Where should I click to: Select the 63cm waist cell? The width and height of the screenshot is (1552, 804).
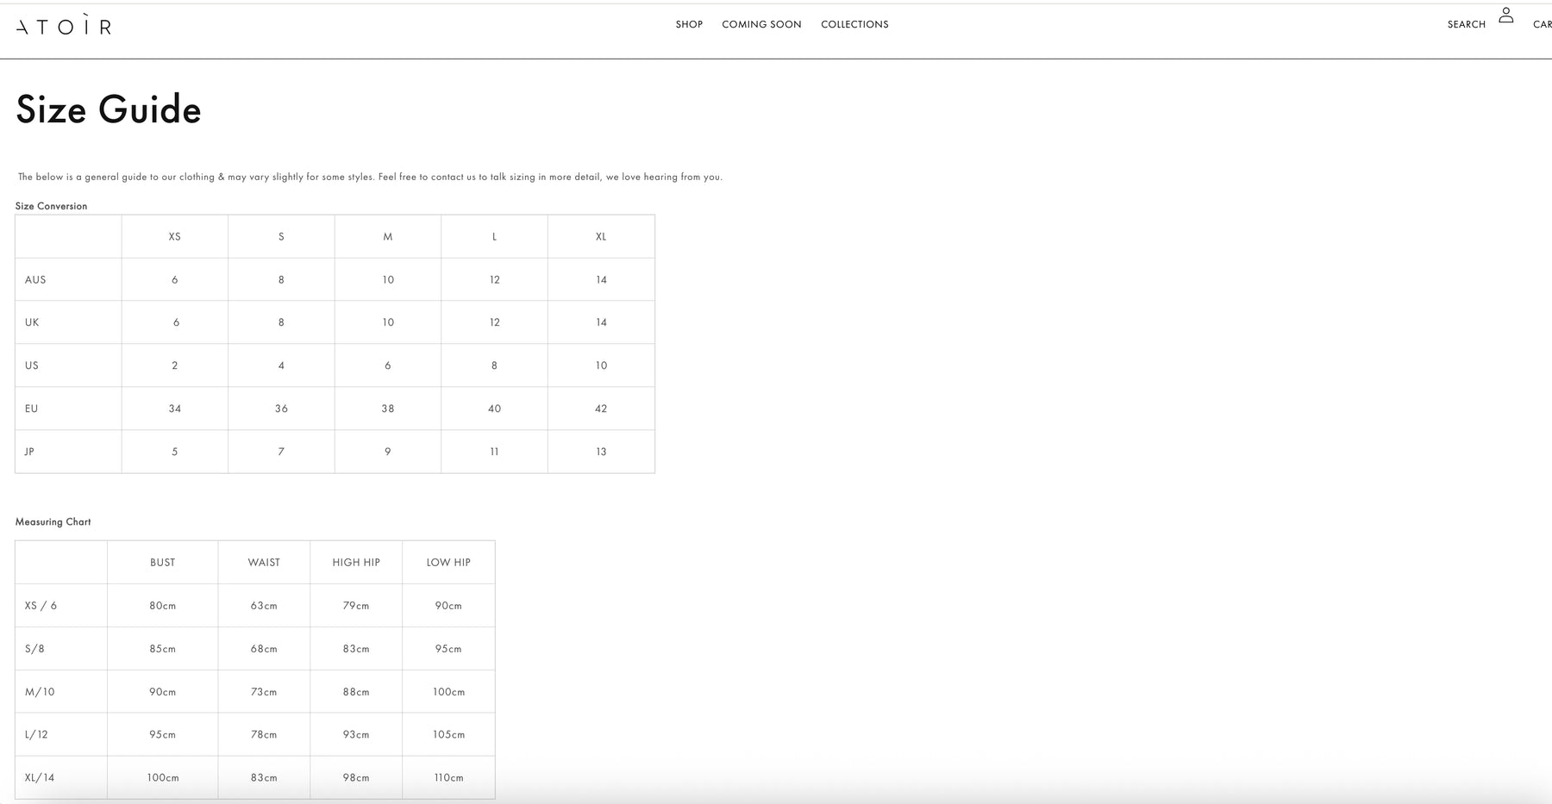[x=264, y=606]
